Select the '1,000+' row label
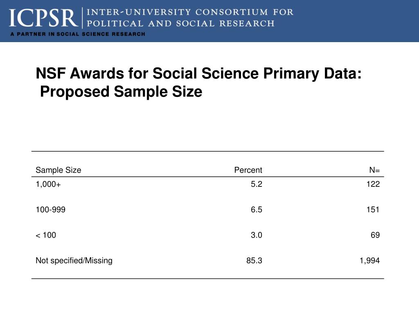 pyautogui.click(x=48, y=184)
